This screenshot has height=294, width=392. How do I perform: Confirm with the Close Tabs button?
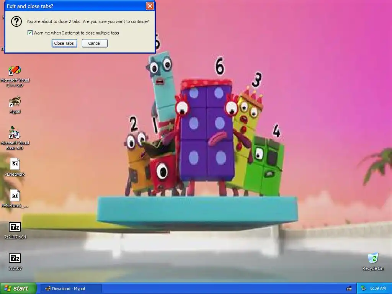tap(64, 43)
